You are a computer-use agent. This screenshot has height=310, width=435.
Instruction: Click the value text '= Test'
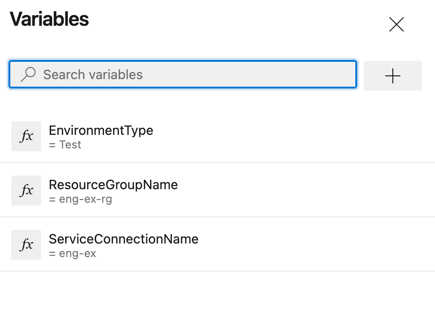pyautogui.click(x=65, y=145)
